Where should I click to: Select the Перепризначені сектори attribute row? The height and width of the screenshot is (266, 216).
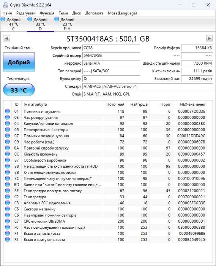pyautogui.click(x=105, y=130)
